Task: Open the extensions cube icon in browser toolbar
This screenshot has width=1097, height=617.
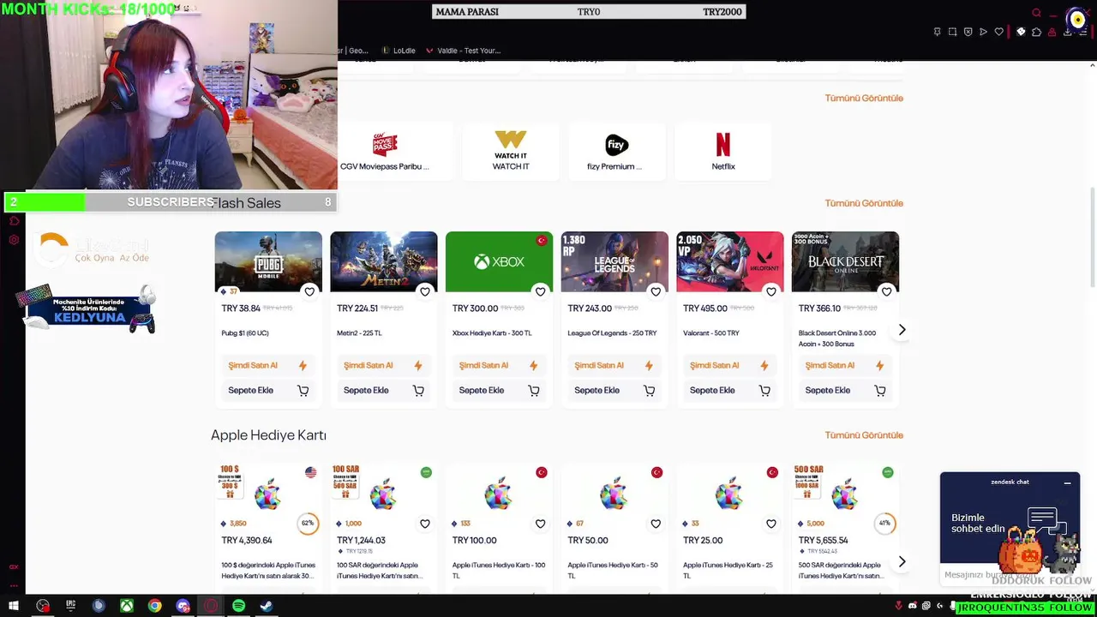Action: [1036, 32]
